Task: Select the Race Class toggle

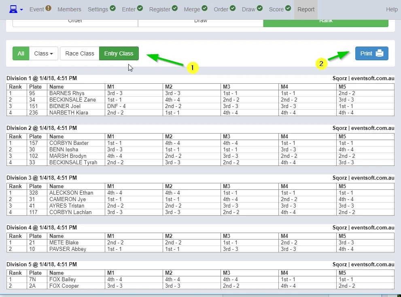Action: 80,53
